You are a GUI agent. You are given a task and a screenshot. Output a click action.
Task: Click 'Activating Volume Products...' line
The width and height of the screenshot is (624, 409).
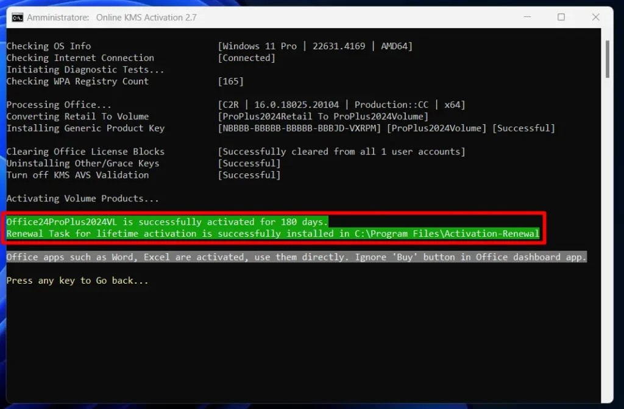83,199
